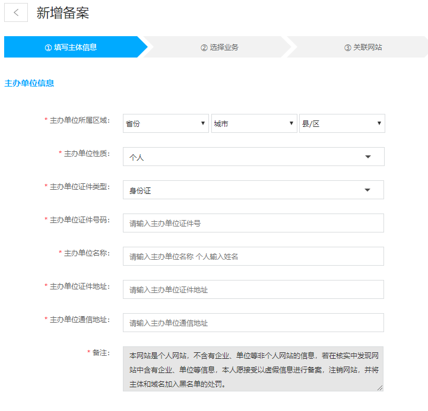Click the textarea resize handle in 备注

tap(380, 388)
